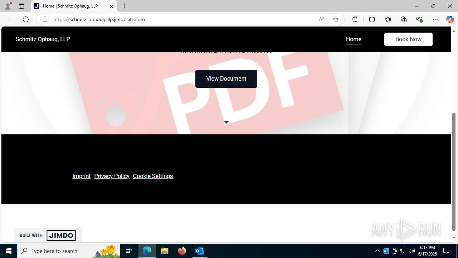Open the volume control icon

point(412,251)
